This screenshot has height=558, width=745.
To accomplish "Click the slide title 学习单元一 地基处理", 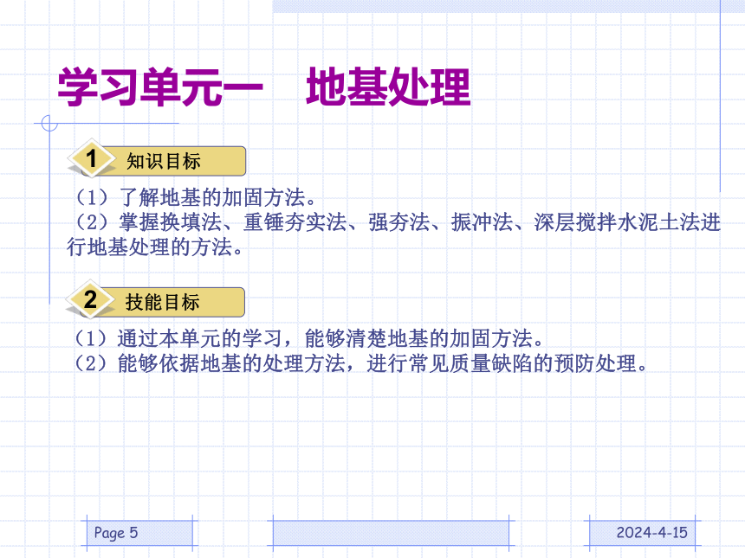I will pos(264,87).
